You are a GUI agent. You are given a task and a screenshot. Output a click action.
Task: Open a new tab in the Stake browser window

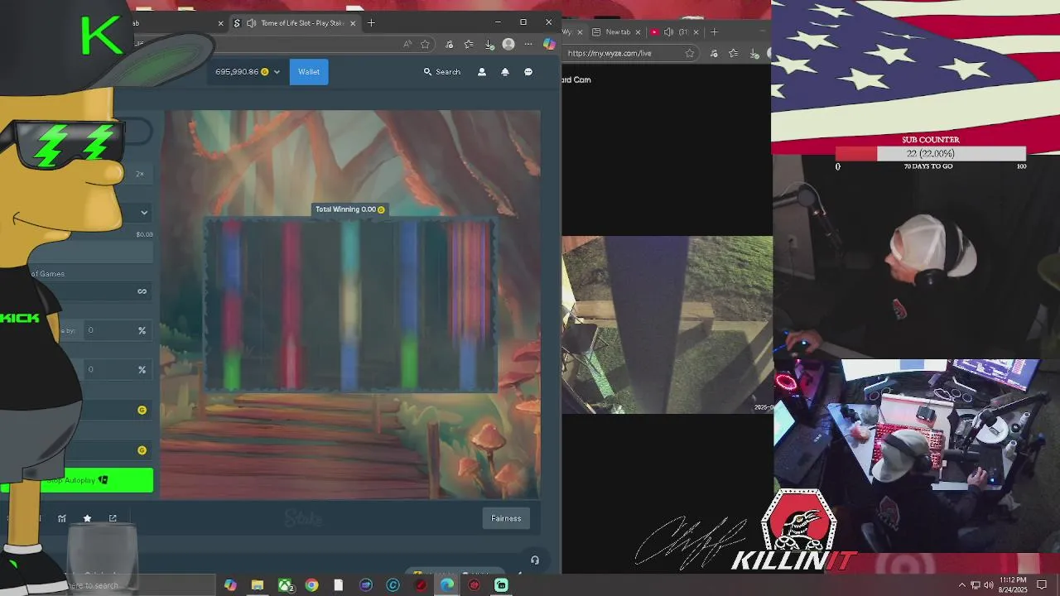(x=371, y=23)
